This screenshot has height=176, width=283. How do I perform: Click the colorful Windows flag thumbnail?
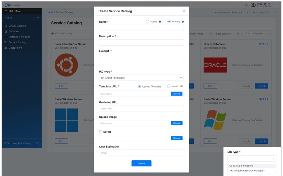pos(215,120)
